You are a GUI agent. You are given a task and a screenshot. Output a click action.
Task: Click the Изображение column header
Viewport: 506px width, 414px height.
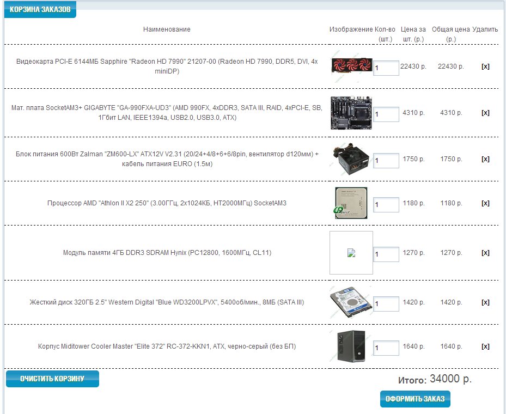[x=351, y=29]
